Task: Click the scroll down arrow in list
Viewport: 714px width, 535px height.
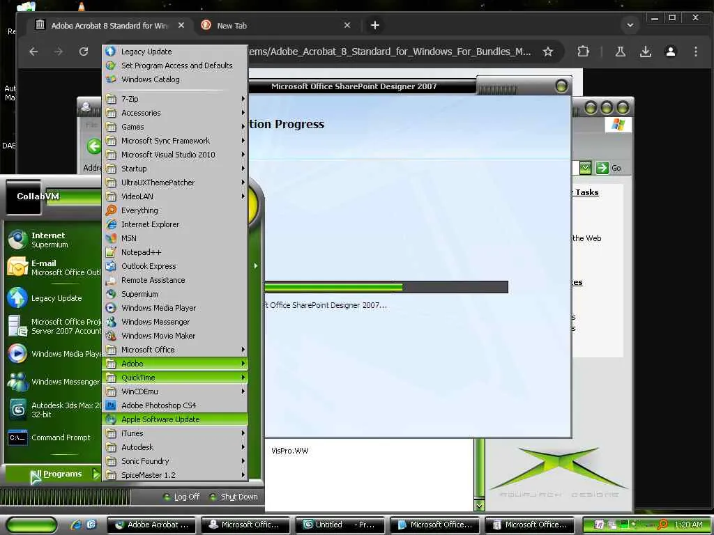Action: coord(479,505)
